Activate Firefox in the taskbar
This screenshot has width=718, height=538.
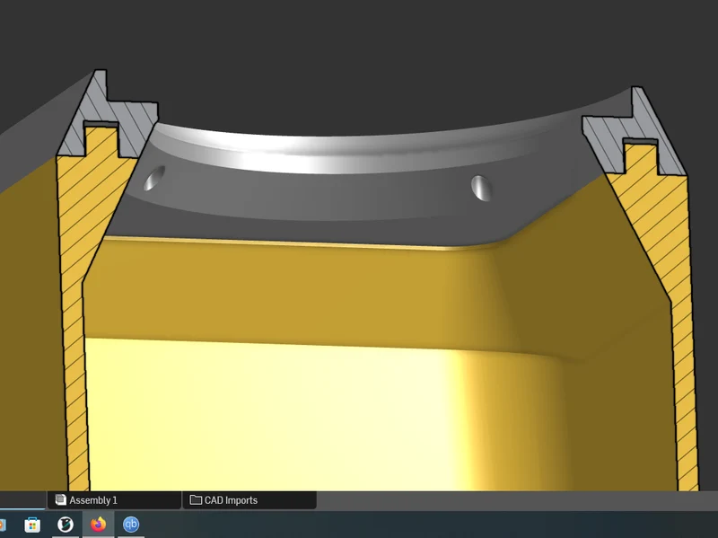coord(98,525)
